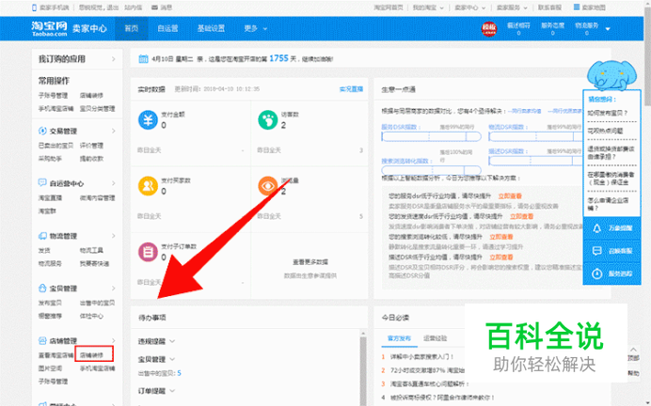Open 子账号管理 under 常用操作
Screen dimensions: 651x406
tap(53, 95)
